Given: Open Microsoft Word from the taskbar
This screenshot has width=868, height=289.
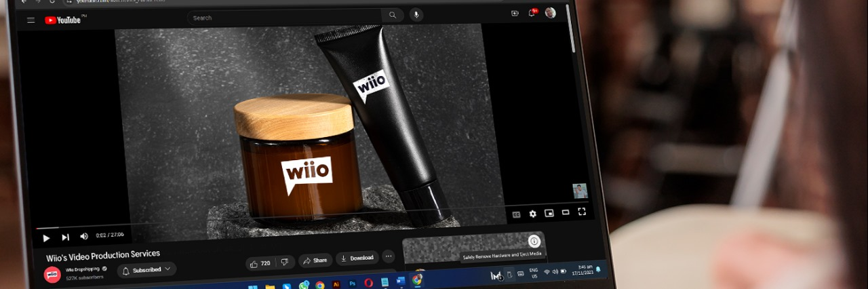Looking at the screenshot, I should click(400, 280).
